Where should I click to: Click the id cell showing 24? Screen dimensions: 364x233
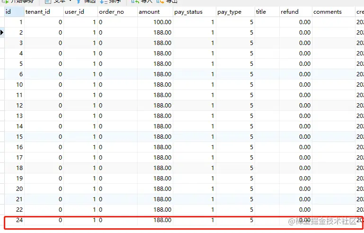click(14, 220)
